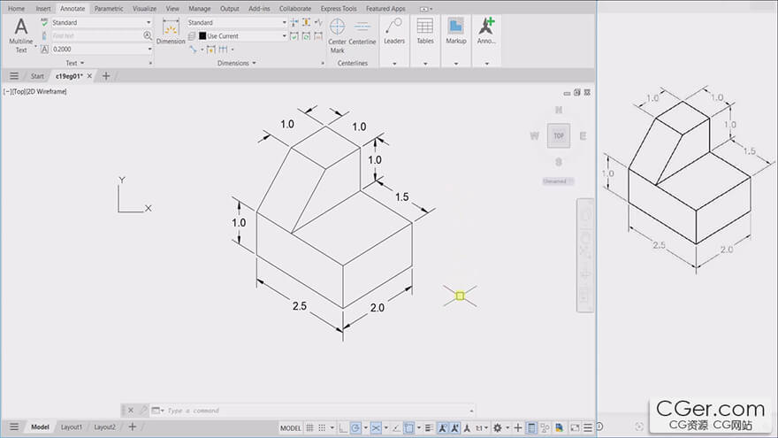Click the black Use Current color swatch
Viewport: 778px width, 438px height.
tap(202, 35)
